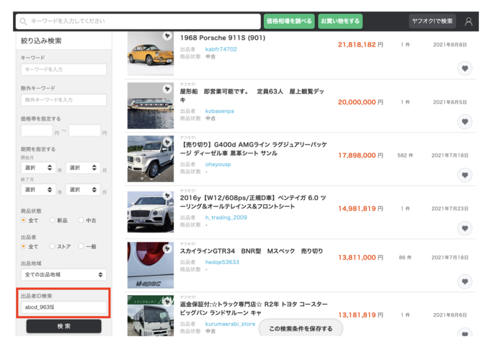This screenshot has width=496, height=350.
Task: Expand 全ての出品地域 dropdown
Action: 63,274
